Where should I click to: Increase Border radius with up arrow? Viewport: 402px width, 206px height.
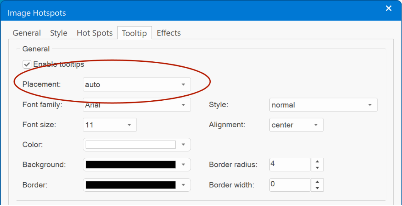coord(317,162)
